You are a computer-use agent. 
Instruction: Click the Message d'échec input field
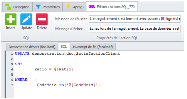(135, 29)
